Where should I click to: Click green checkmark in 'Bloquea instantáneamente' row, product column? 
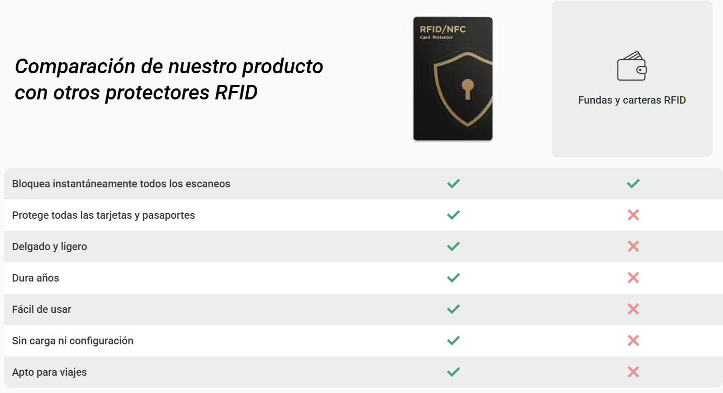pos(453,184)
